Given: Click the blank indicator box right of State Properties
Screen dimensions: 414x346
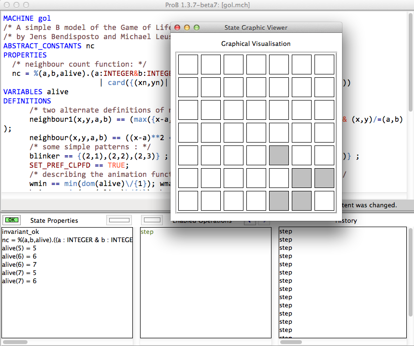Looking at the screenshot, I should [119, 220].
